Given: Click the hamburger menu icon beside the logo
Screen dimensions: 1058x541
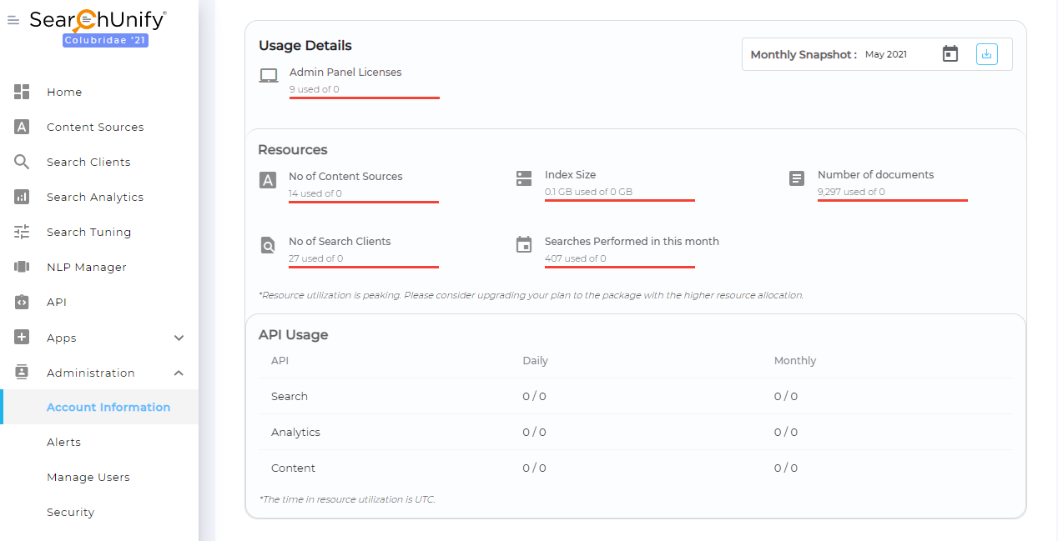Looking at the screenshot, I should [13, 21].
